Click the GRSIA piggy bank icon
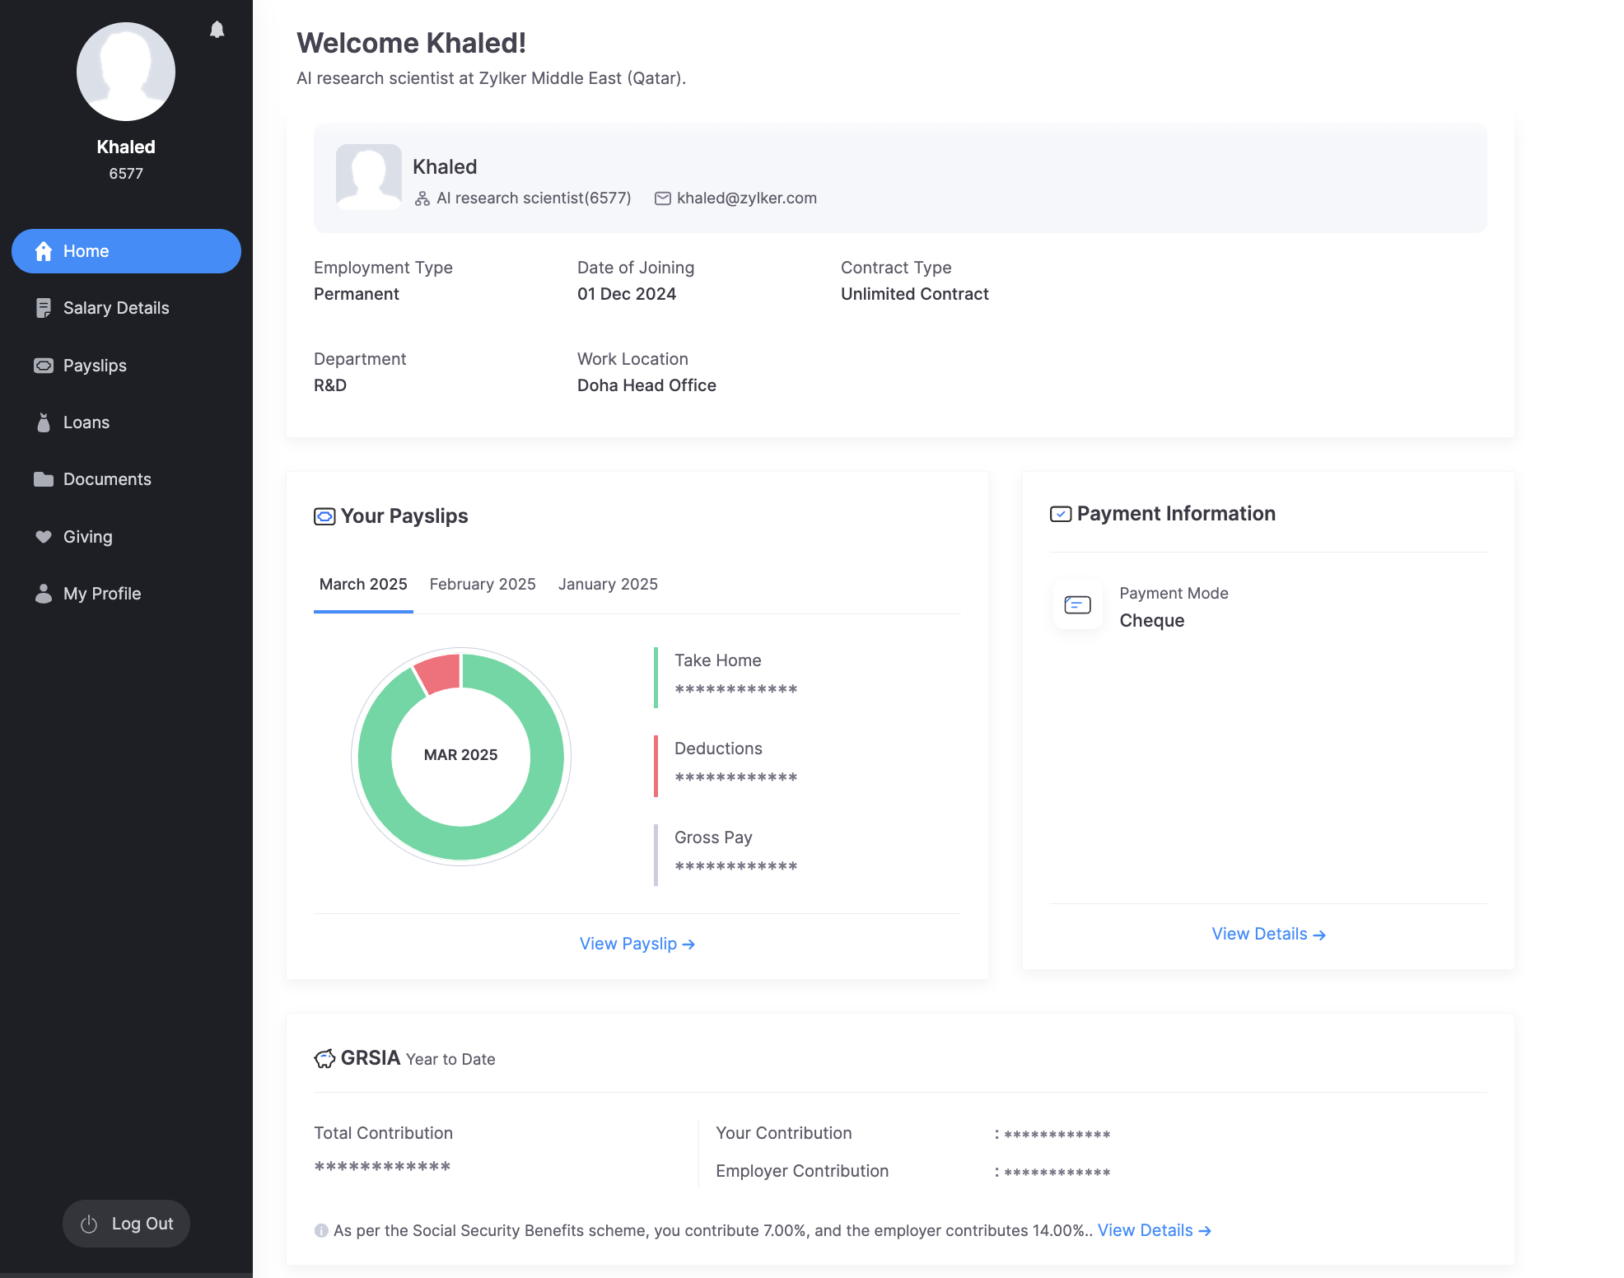 pyautogui.click(x=324, y=1058)
